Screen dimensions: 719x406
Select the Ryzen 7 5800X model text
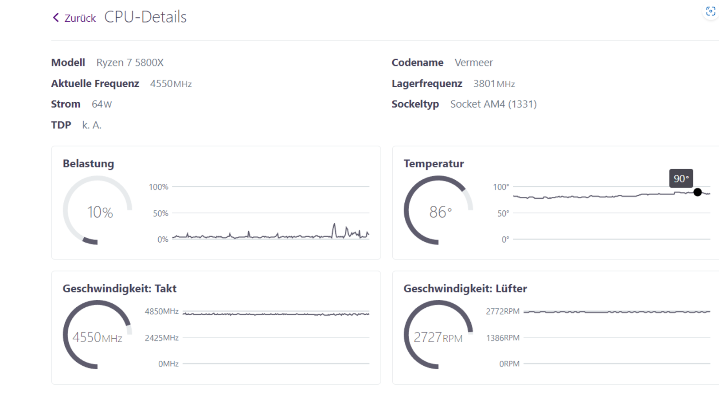coord(130,62)
